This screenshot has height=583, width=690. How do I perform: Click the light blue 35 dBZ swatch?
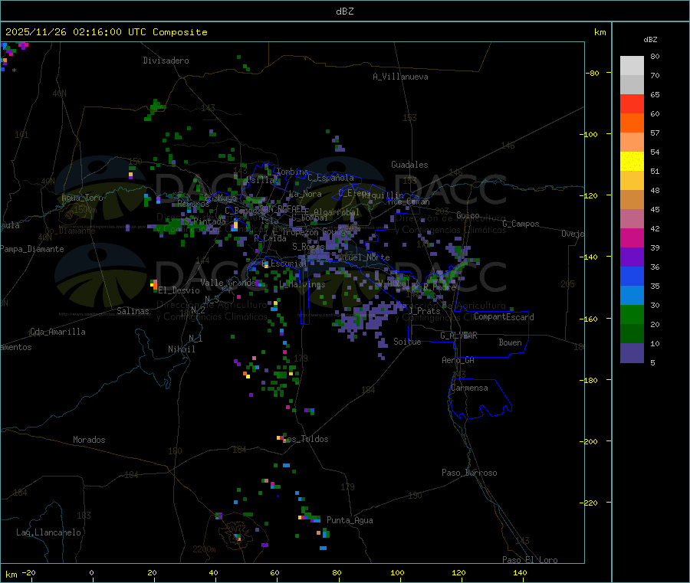pyautogui.click(x=632, y=295)
